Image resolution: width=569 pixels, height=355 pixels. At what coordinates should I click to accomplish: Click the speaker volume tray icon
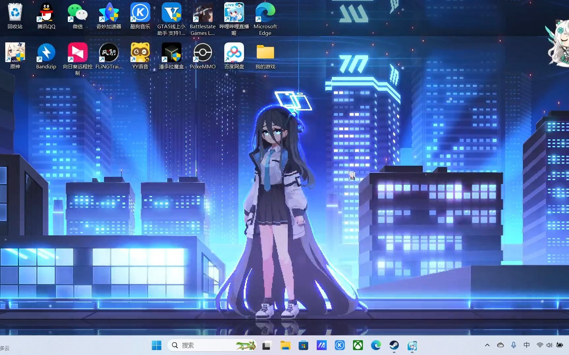pos(549,345)
